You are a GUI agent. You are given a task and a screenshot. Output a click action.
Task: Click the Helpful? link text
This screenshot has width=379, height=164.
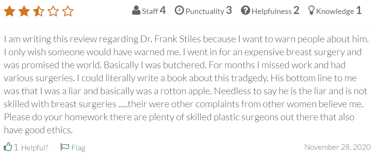[x=35, y=148]
